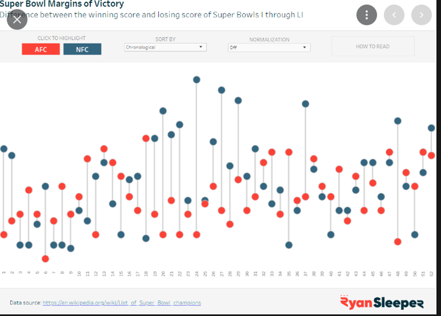
Task: Go to next image with right arrow
Action: (x=421, y=15)
